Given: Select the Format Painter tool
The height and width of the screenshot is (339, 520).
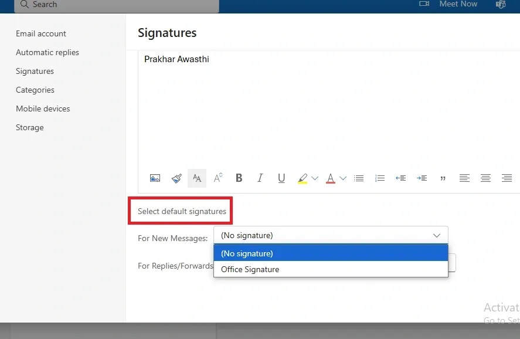Looking at the screenshot, I should (176, 178).
